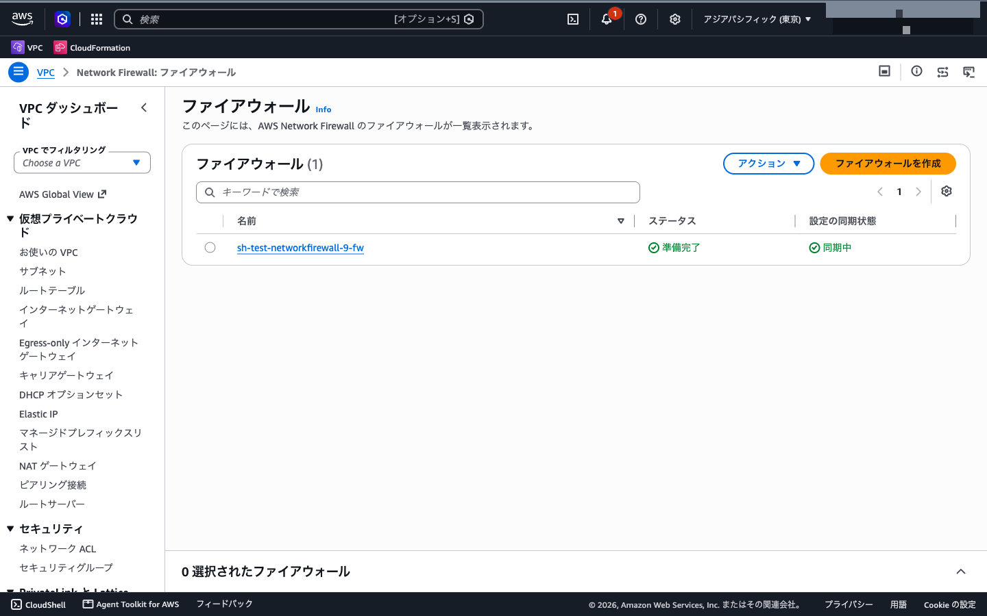Click ファイアウォールを作成 button
Screen dimensions: 987x616
pyautogui.click(x=888, y=164)
